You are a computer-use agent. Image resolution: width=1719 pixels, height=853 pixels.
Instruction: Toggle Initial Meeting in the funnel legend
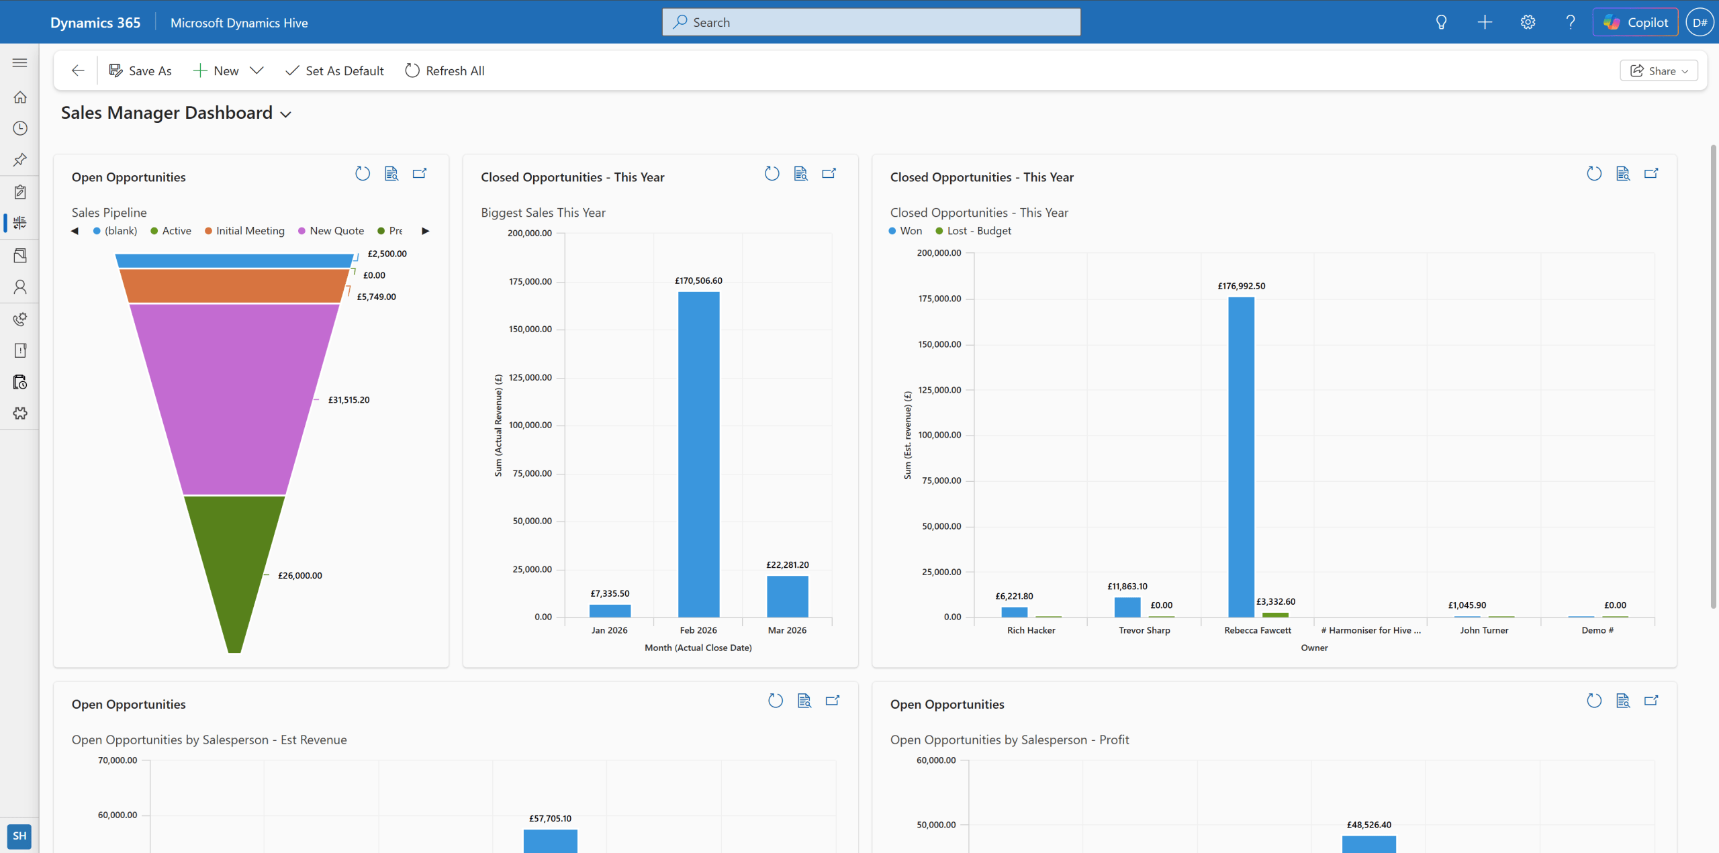click(x=244, y=230)
